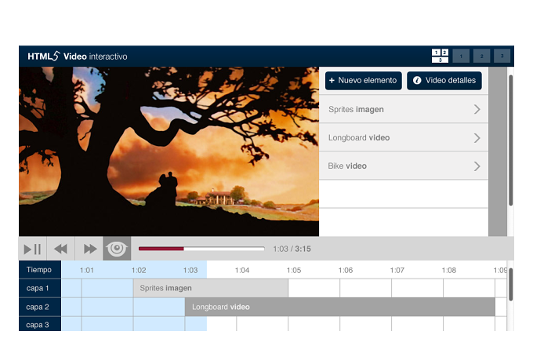Click the video preview image
This screenshot has height=357, width=533.
pos(169,151)
